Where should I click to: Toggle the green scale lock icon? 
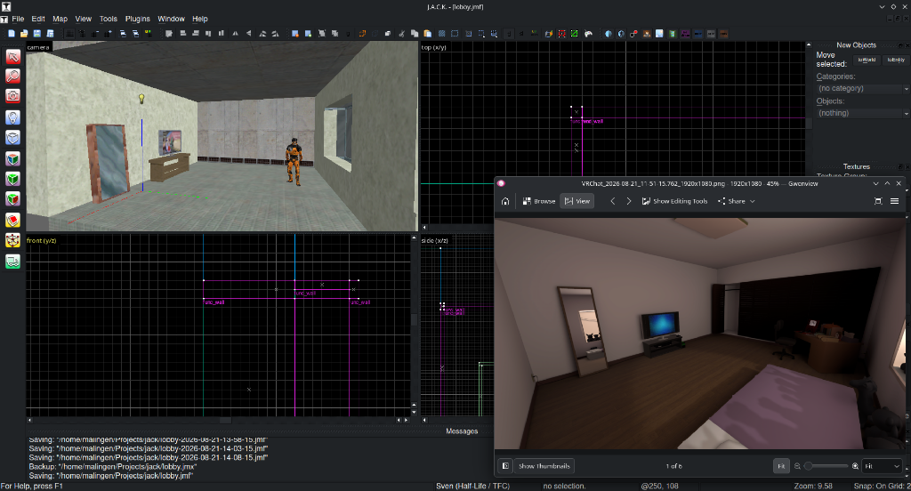pyautogui.click(x=575, y=34)
